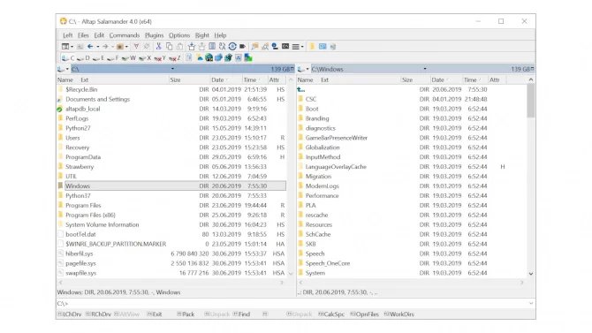
Task: Click the cloud storage icon in drive bar
Action: [200, 57]
